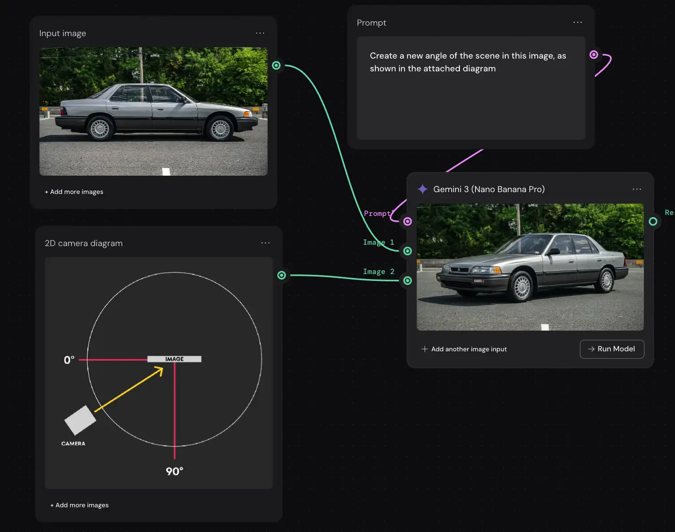Open the Gemini 3 node options menu
Viewport: 675px width, 532px height.
pos(637,189)
